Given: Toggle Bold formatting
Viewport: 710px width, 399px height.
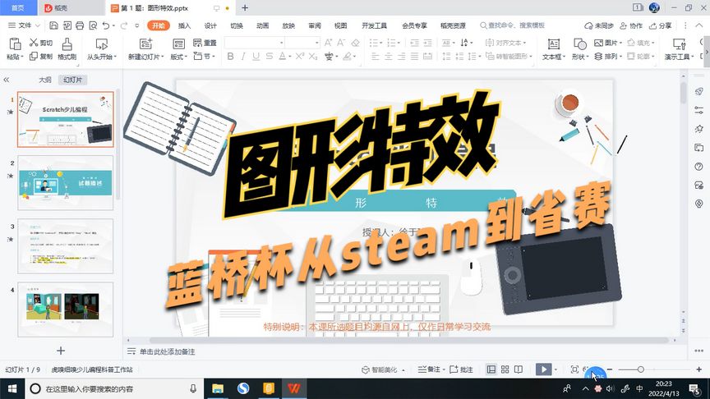Looking at the screenshot, I should 230,56.
